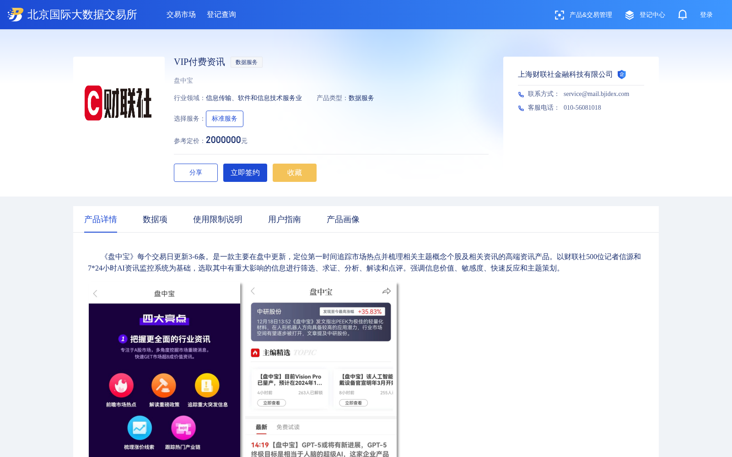Click the red flame icon by 主编精选

[255, 353]
